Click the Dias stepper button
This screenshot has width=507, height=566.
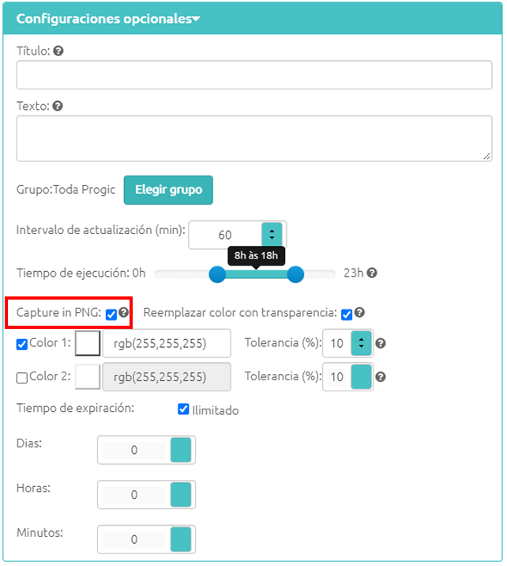pos(181,450)
